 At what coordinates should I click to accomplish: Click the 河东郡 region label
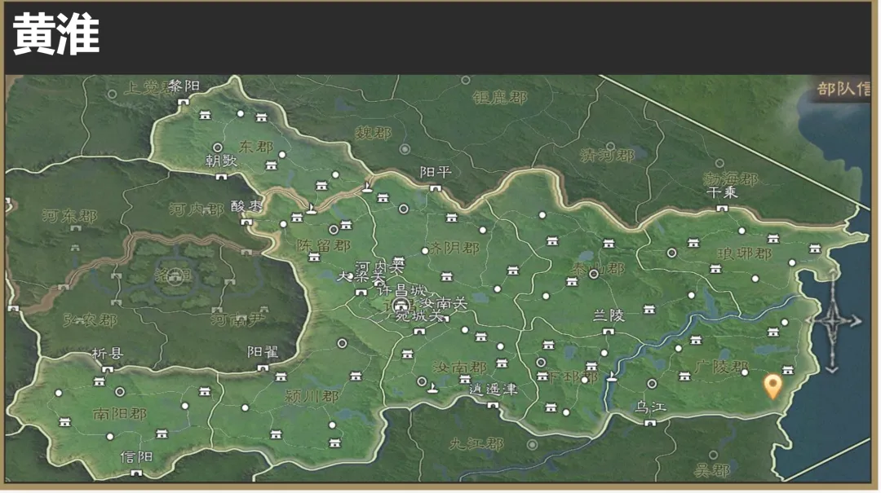pos(69,216)
